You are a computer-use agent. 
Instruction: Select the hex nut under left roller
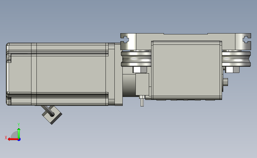[140, 70]
